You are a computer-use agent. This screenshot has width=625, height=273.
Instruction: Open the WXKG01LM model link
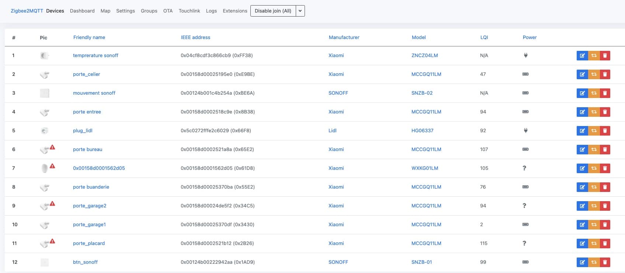425,168
